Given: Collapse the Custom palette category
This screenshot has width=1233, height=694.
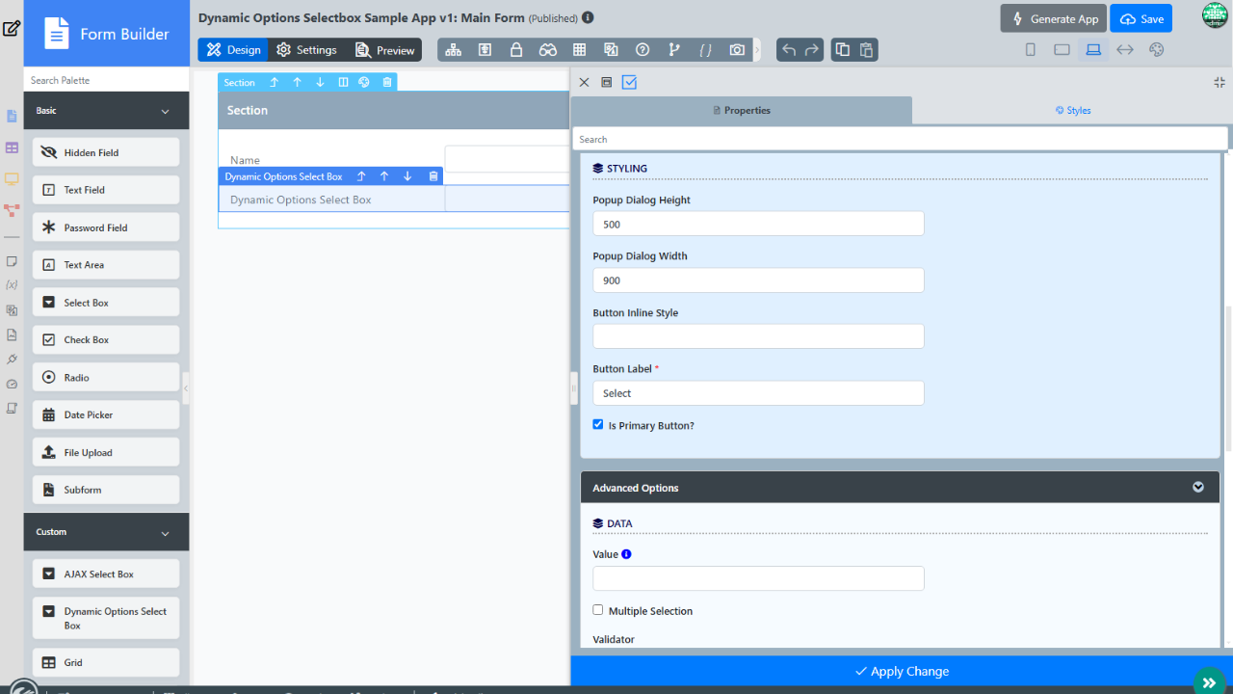Looking at the screenshot, I should click(x=165, y=533).
